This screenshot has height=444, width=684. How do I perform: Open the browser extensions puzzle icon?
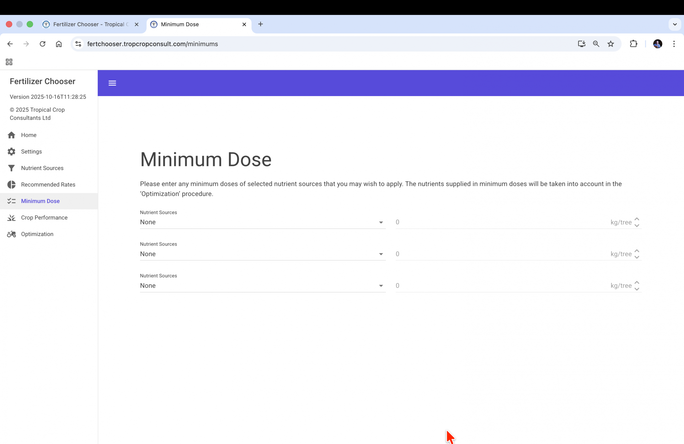[x=634, y=44]
